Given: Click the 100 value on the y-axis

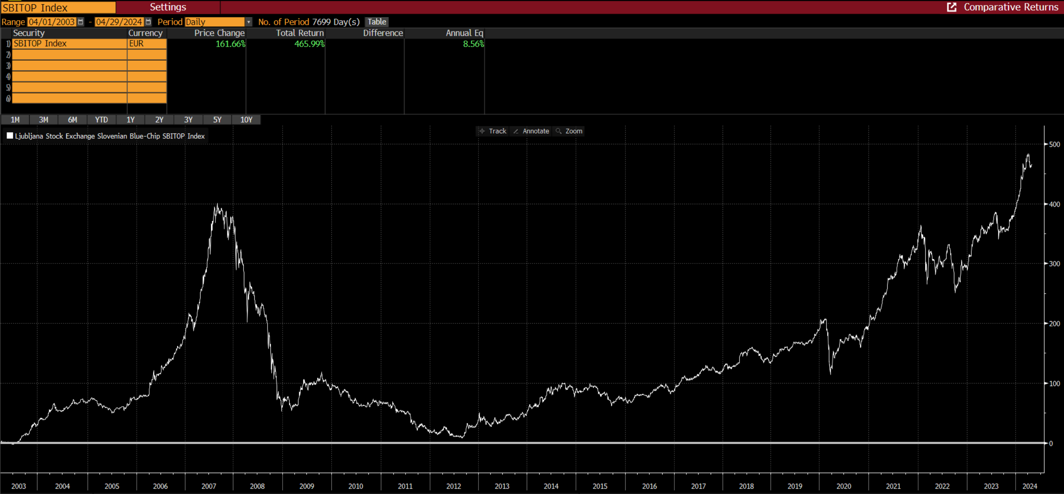Looking at the screenshot, I should (x=1054, y=383).
